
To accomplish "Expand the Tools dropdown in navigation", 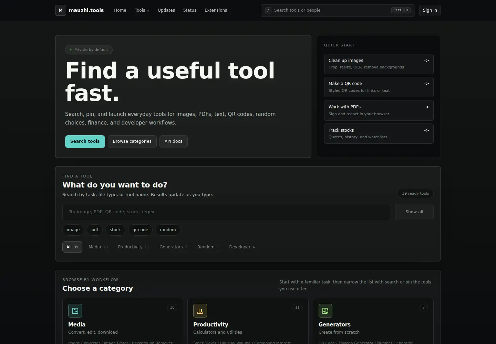I will tap(142, 10).
